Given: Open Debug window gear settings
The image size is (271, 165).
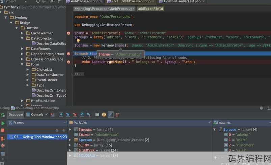Looking at the screenshot, I should [x=262, y=108].
